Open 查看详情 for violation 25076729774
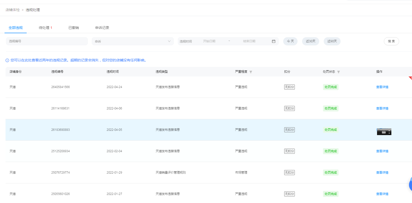The image size is (412, 203). (382, 173)
